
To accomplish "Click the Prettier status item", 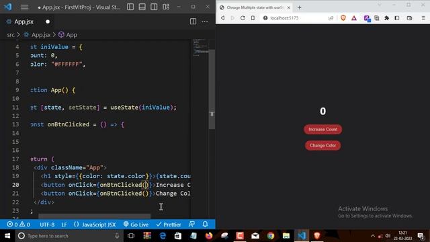I will (169, 225).
